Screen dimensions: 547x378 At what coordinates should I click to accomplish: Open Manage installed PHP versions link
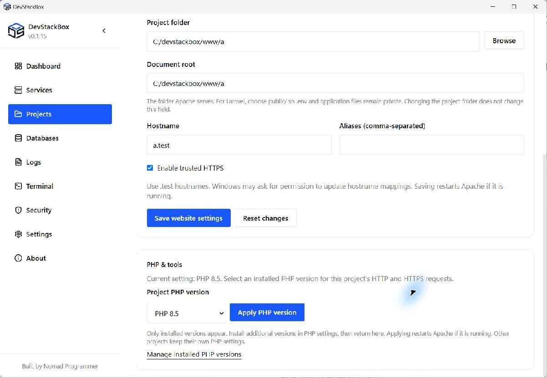tap(194, 354)
